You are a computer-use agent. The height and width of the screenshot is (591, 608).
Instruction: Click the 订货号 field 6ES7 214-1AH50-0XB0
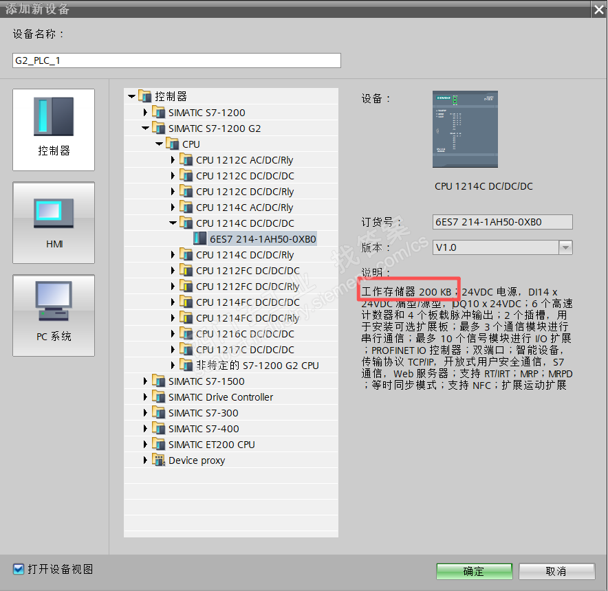click(x=503, y=222)
